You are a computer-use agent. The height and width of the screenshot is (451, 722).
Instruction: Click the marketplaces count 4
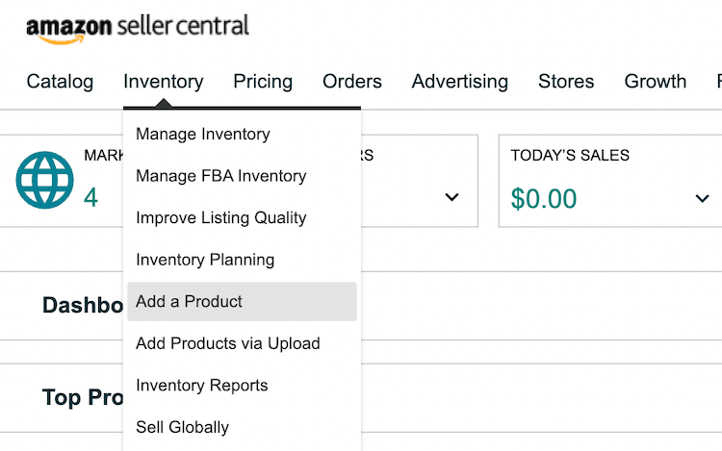(x=90, y=198)
